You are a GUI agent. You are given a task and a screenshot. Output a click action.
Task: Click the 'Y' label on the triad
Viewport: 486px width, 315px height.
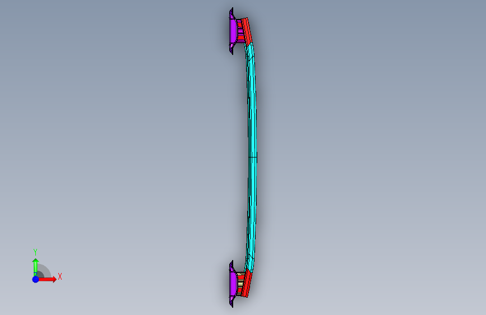[x=35, y=252]
